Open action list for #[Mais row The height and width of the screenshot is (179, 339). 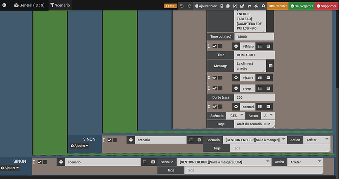(260, 46)
